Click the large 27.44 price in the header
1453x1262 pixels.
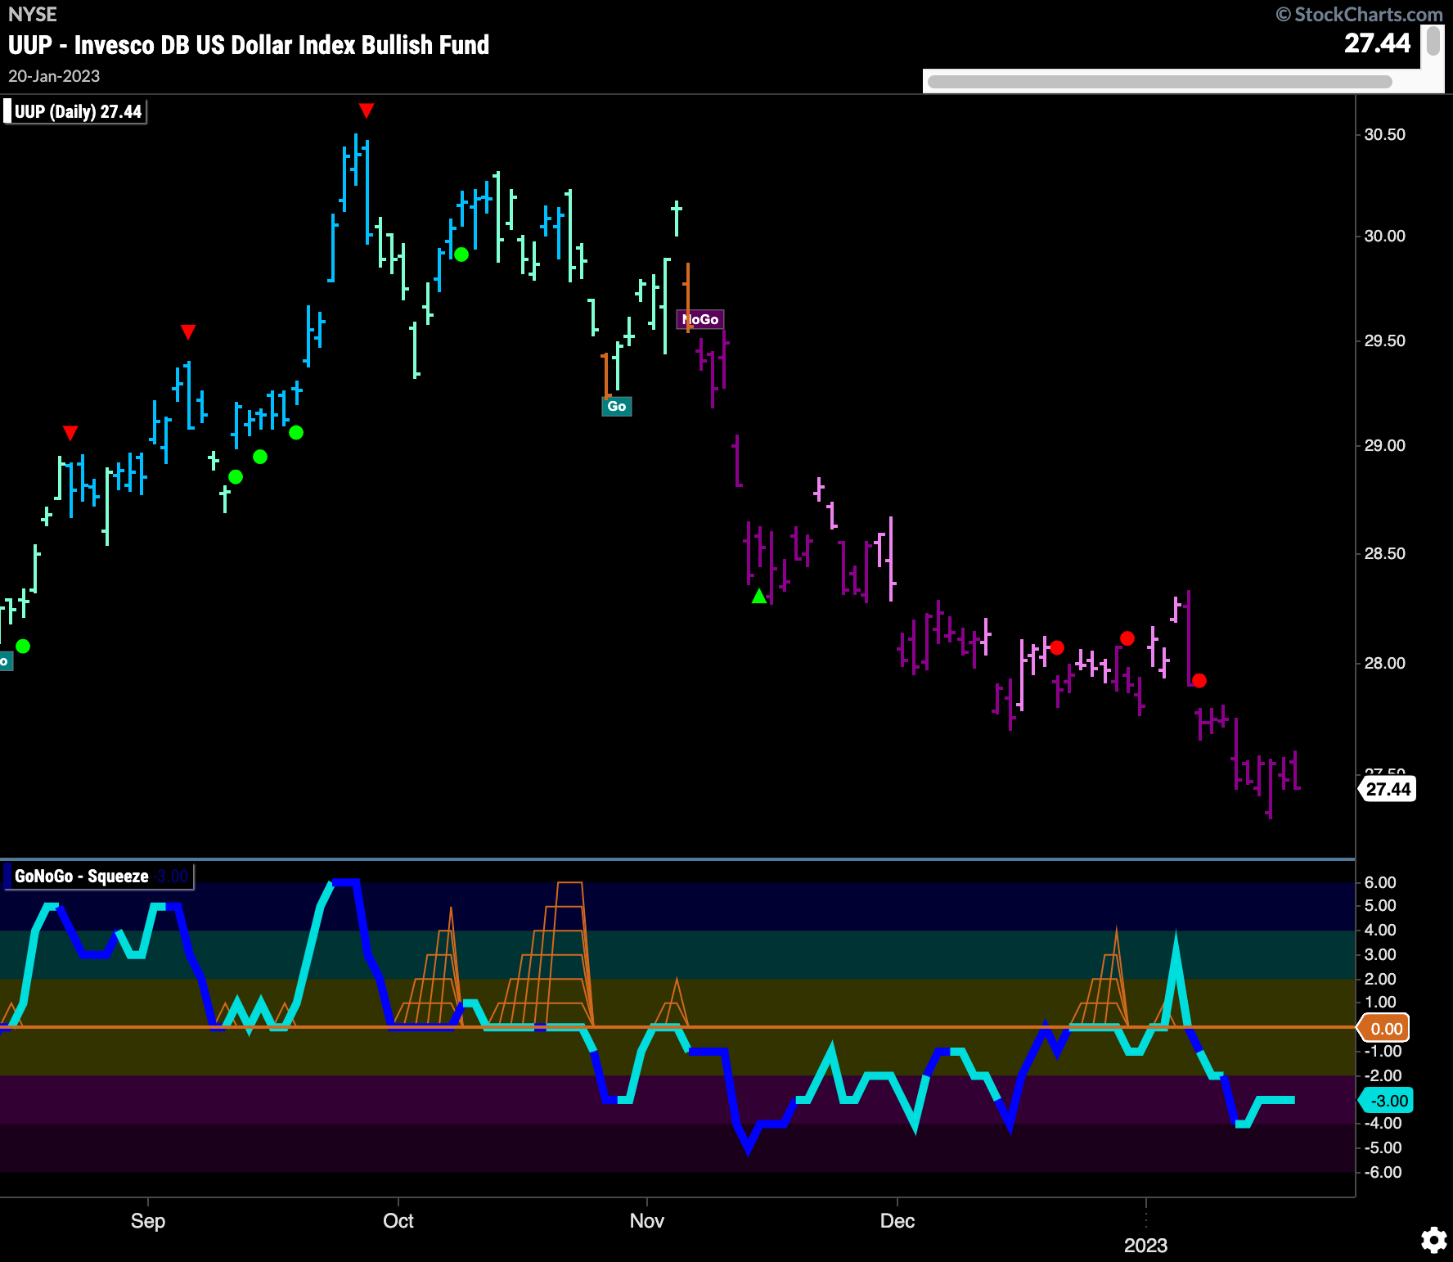coord(1378,43)
